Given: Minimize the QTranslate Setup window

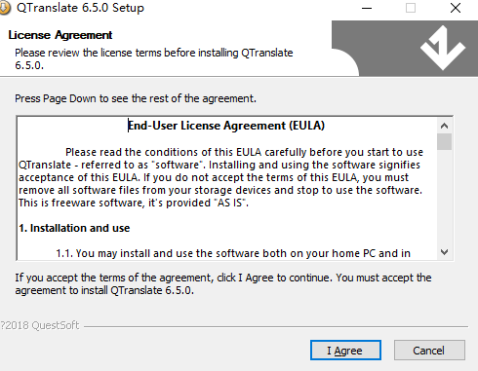Looking at the screenshot, I should pos(367,8).
